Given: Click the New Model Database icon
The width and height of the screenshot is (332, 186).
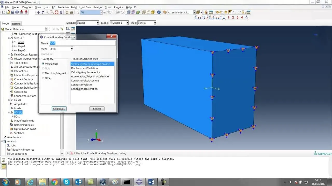Looking at the screenshot, I should 4,12.
